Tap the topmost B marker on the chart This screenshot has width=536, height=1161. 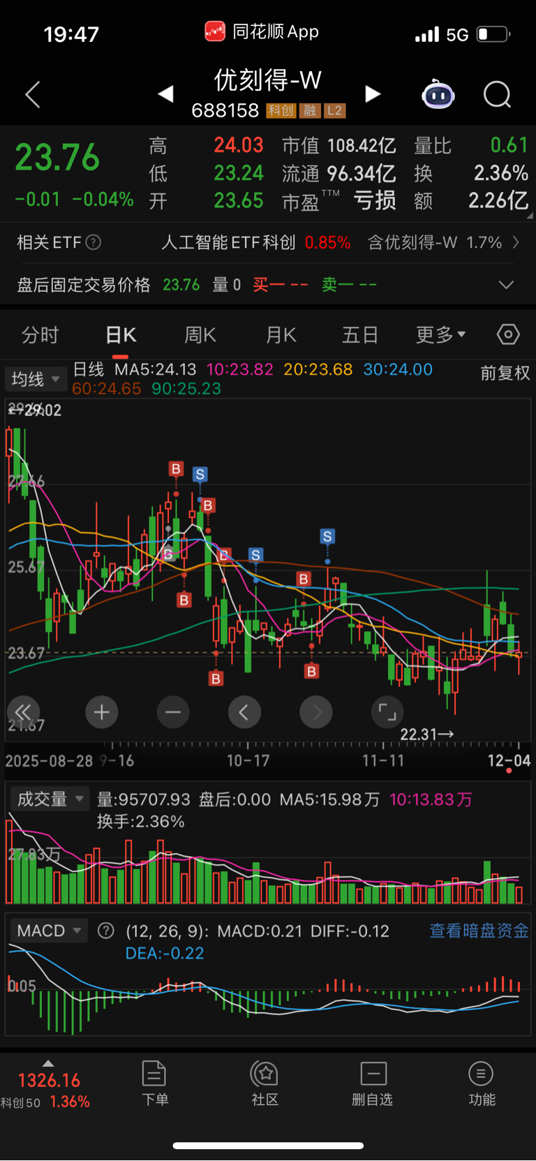[176, 469]
